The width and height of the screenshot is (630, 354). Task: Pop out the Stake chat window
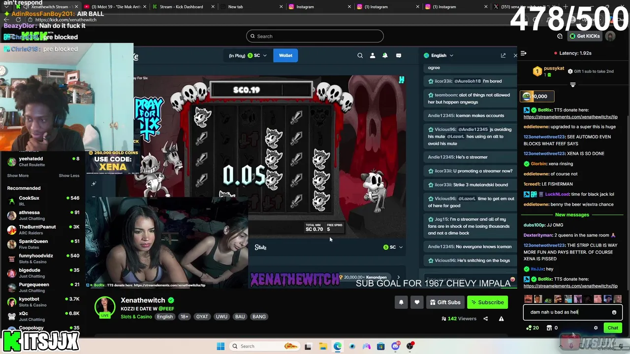[503, 56]
